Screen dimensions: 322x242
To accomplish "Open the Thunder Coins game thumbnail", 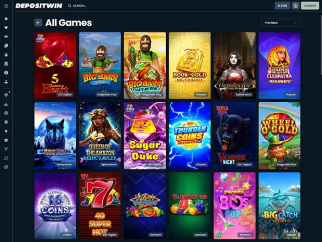I will tap(190, 136).
